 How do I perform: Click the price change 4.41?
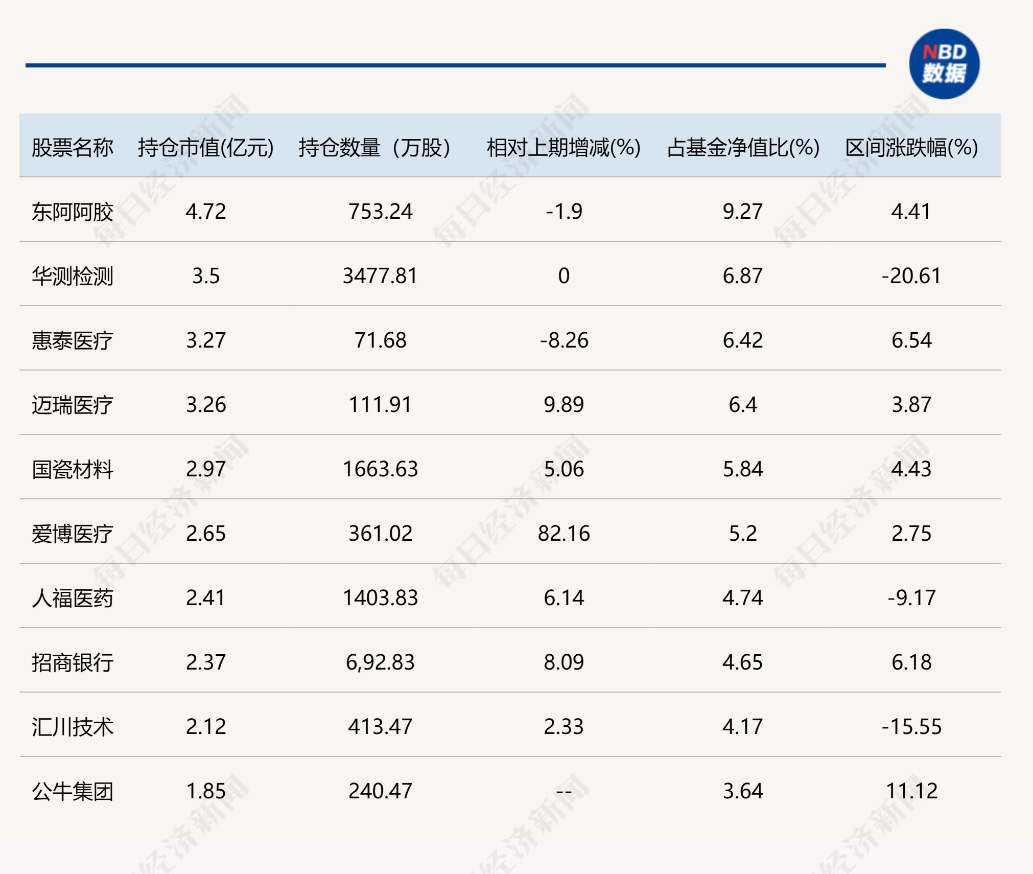click(911, 212)
